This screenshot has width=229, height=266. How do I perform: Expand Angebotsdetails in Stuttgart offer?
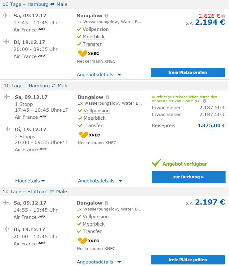click(99, 262)
